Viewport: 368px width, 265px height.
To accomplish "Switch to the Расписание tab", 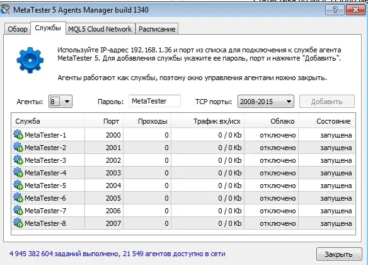I will click(x=157, y=29).
